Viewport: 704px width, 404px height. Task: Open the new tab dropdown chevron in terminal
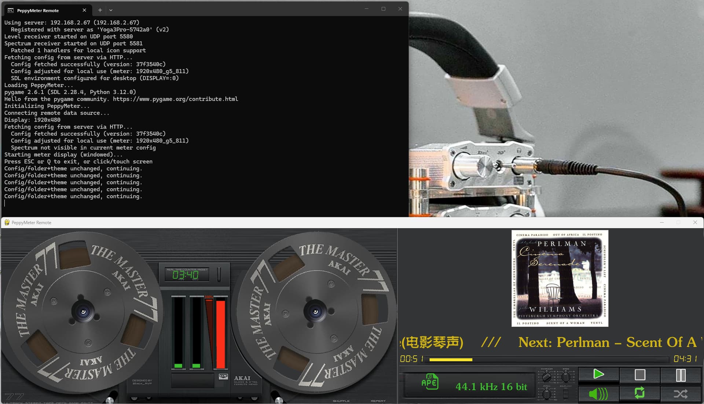111,10
